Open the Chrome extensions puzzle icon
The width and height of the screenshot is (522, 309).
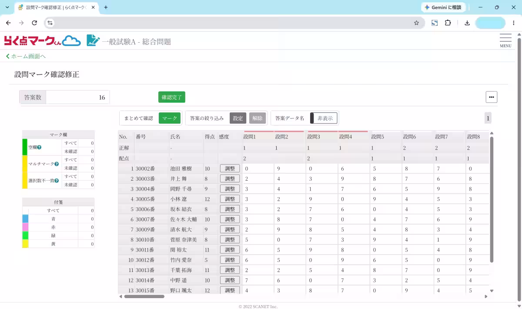(x=448, y=23)
